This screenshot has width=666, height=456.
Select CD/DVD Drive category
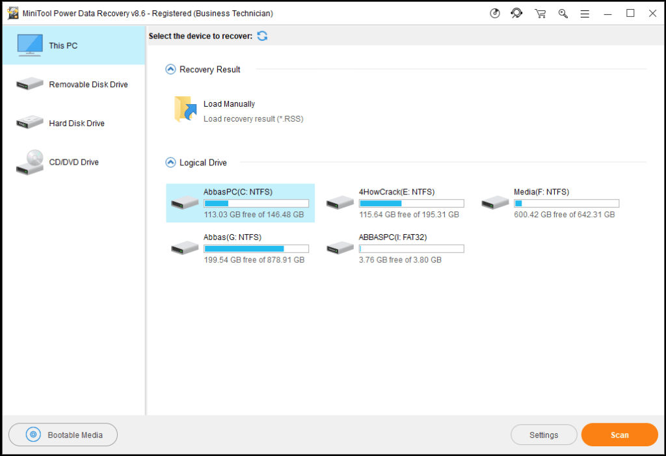pyautogui.click(x=74, y=162)
